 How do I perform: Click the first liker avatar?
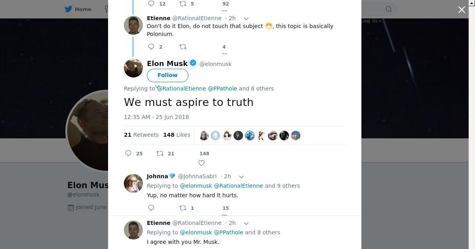[x=204, y=136]
